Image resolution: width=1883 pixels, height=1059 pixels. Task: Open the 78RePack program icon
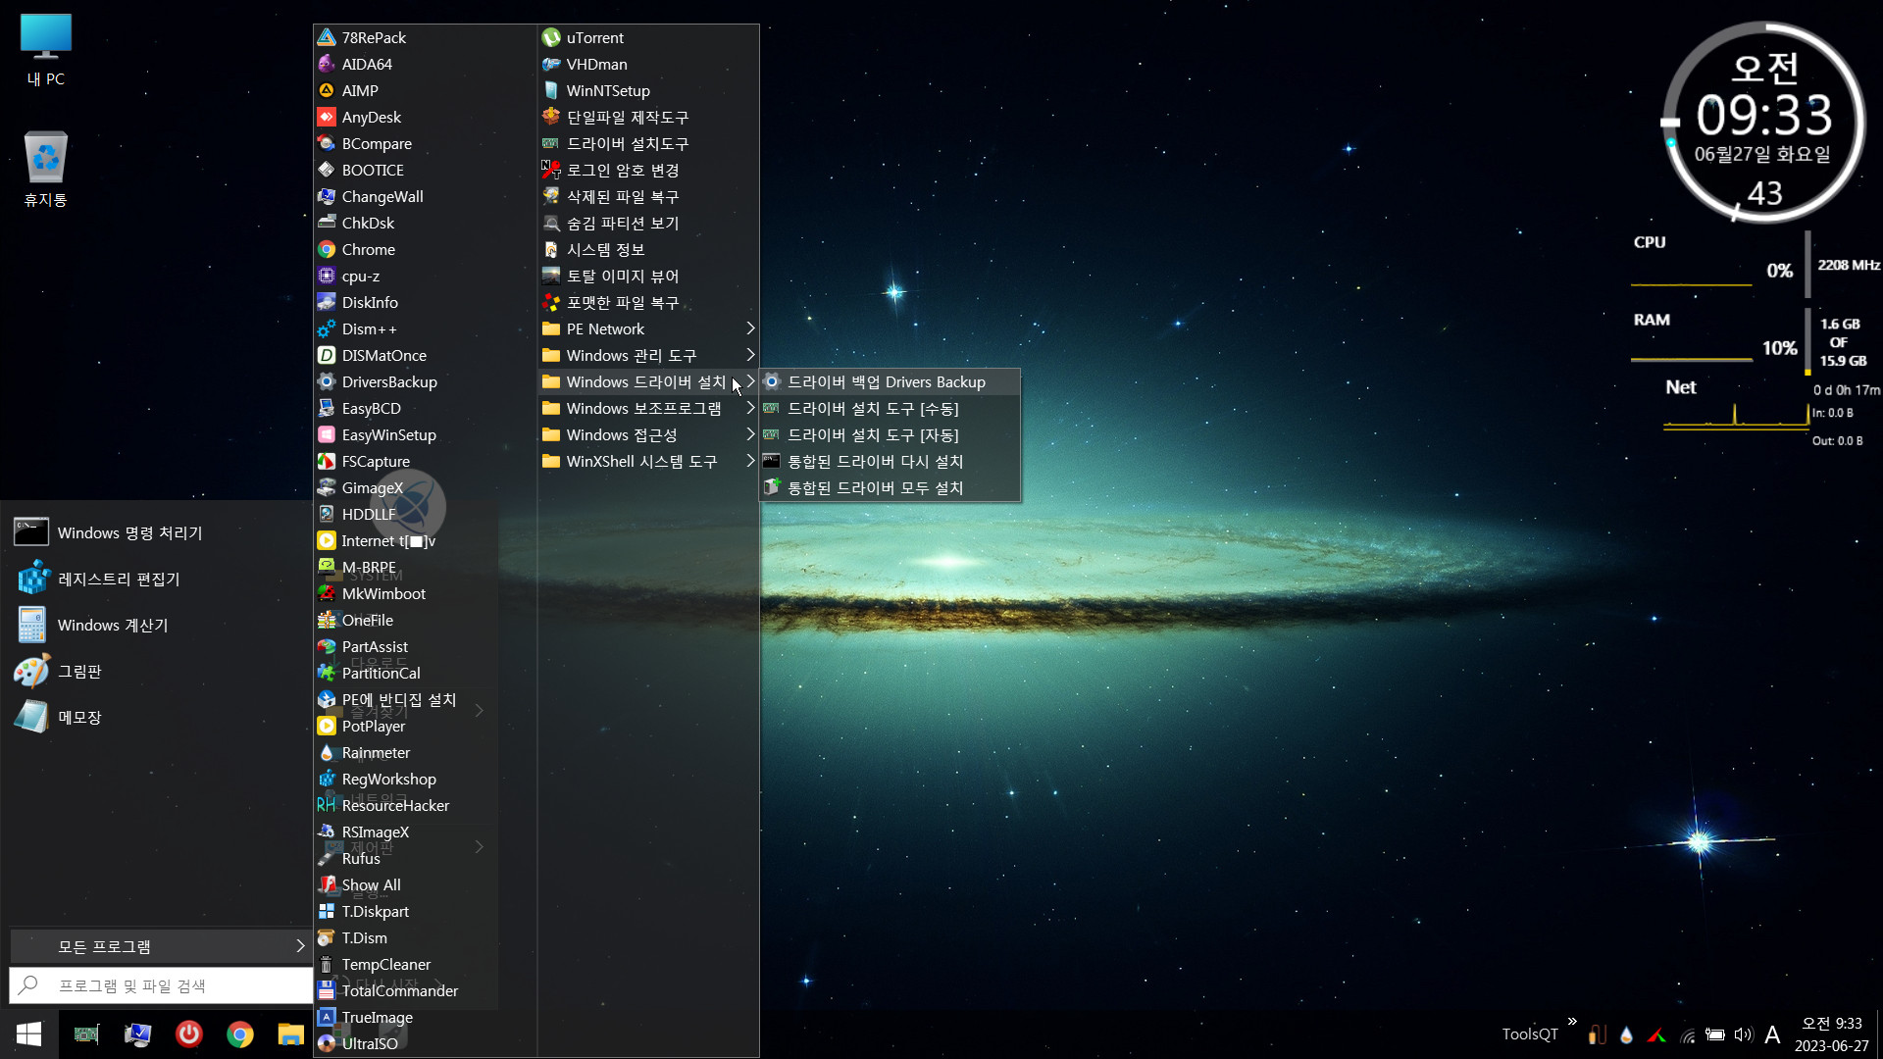tap(327, 37)
